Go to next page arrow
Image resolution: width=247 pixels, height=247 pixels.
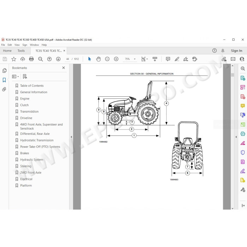pos(58,59)
